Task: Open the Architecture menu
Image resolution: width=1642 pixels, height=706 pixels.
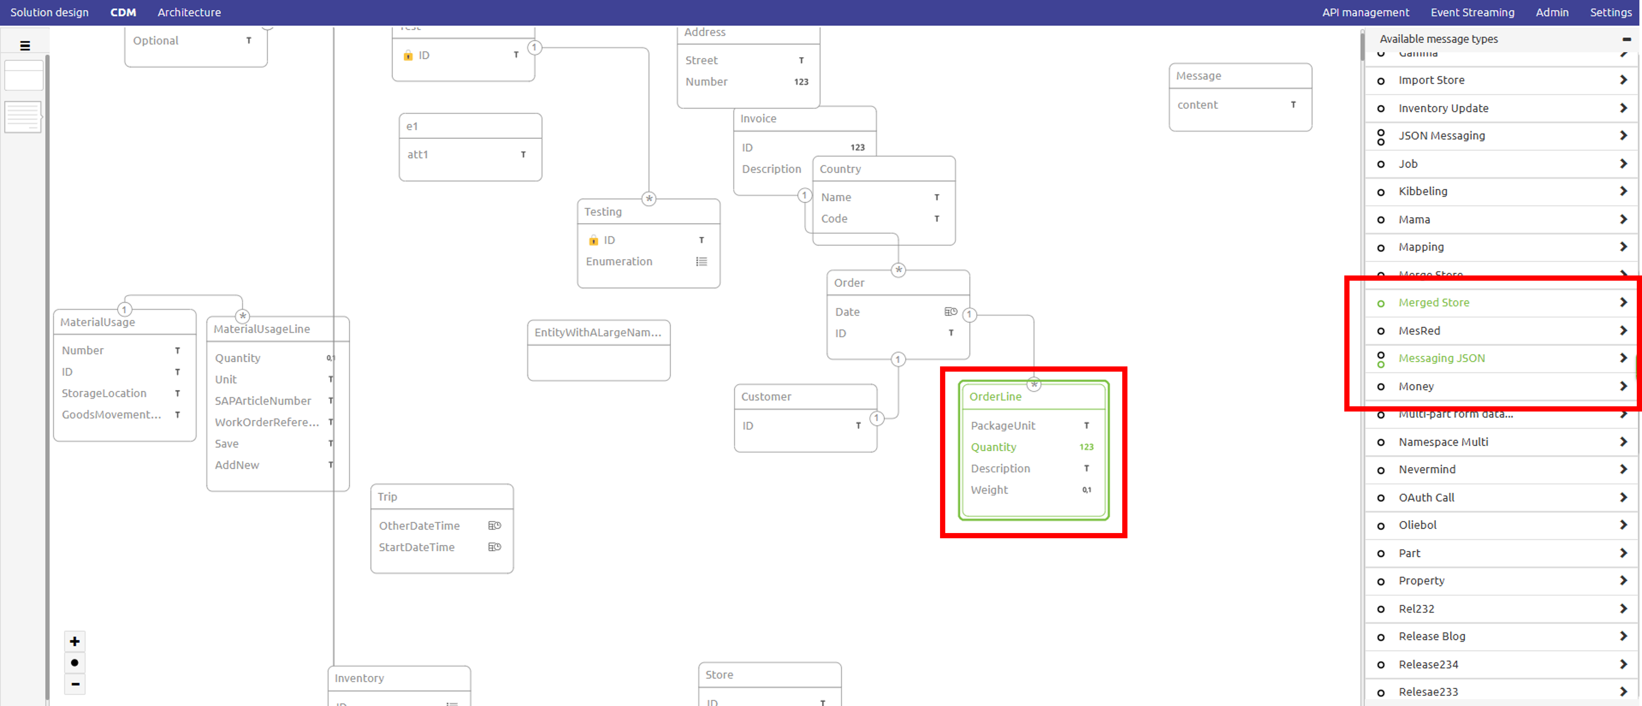Action: tap(189, 12)
